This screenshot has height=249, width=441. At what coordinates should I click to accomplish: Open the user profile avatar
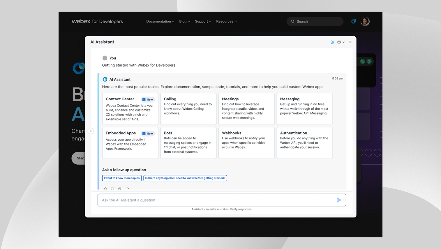click(365, 21)
